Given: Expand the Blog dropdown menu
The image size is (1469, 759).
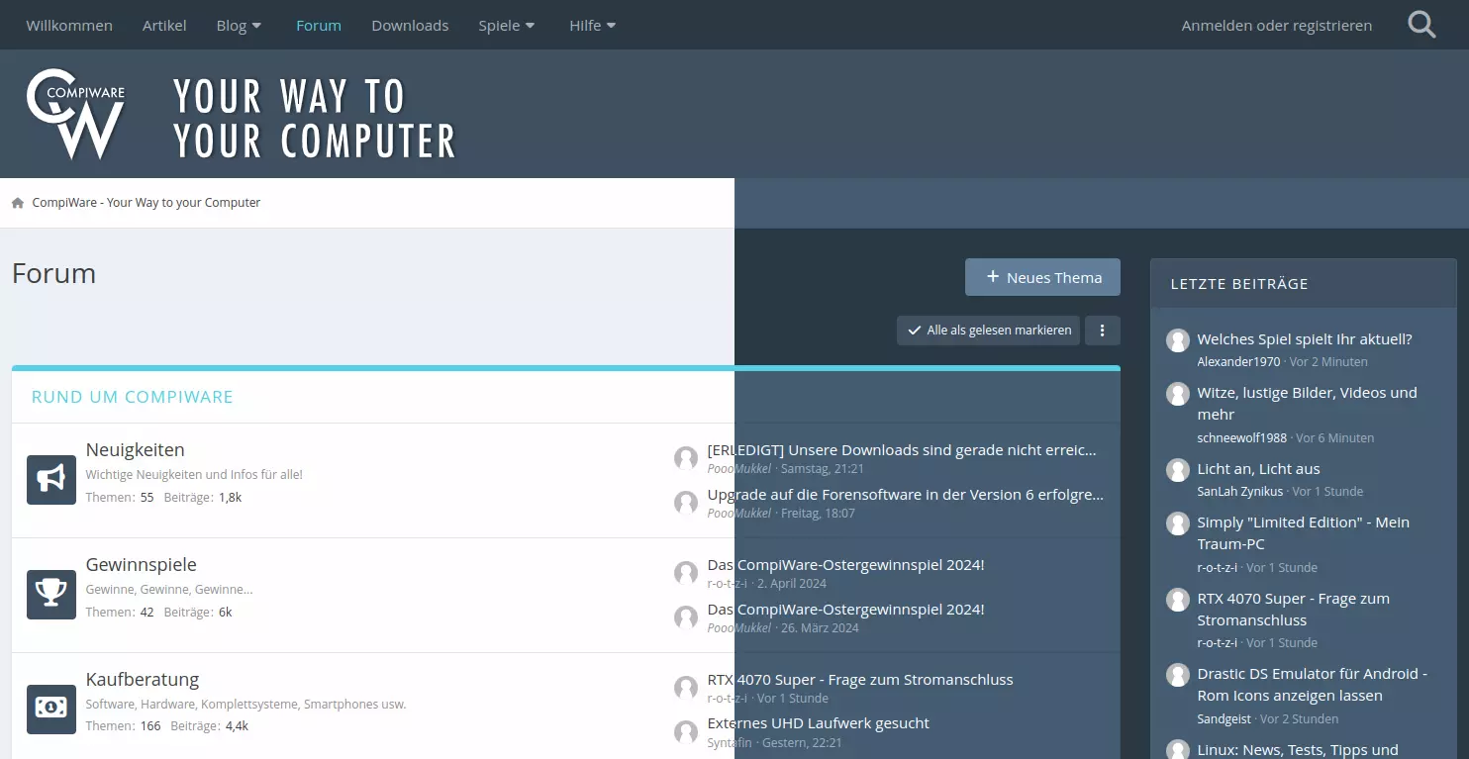Looking at the screenshot, I should click(x=240, y=25).
